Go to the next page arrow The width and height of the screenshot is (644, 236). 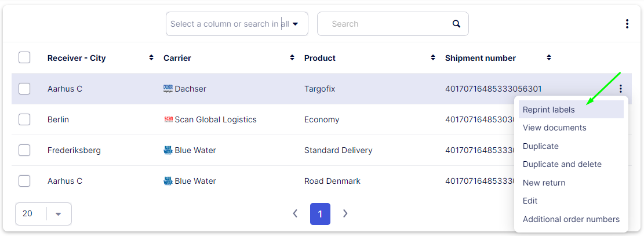coord(345,213)
